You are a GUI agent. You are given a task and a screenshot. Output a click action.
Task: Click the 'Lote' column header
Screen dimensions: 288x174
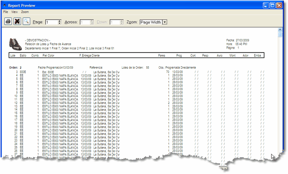click(x=13, y=56)
